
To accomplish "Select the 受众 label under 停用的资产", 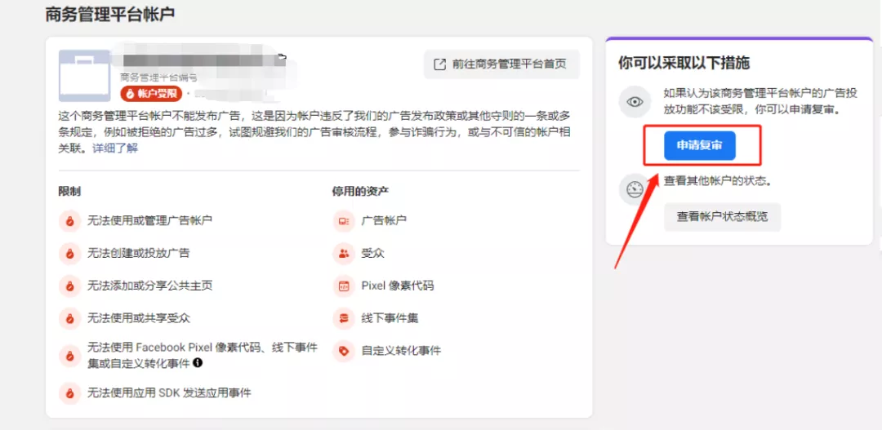I will [x=372, y=254].
